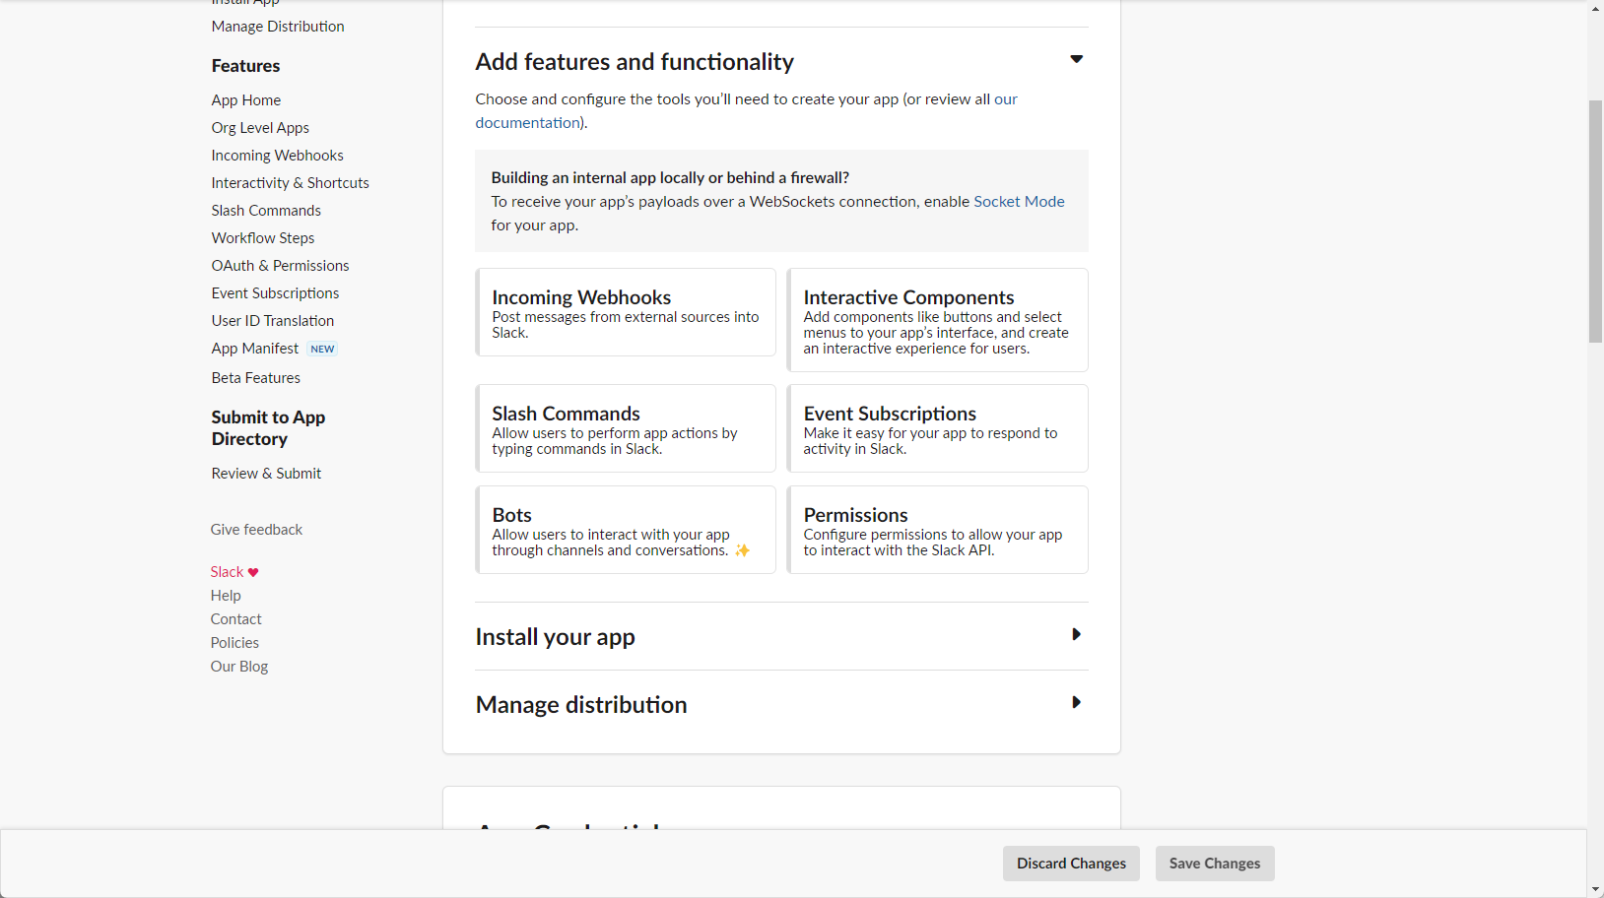Collapse the Add features and functionality section
1604x898 pixels.
coord(1076,59)
